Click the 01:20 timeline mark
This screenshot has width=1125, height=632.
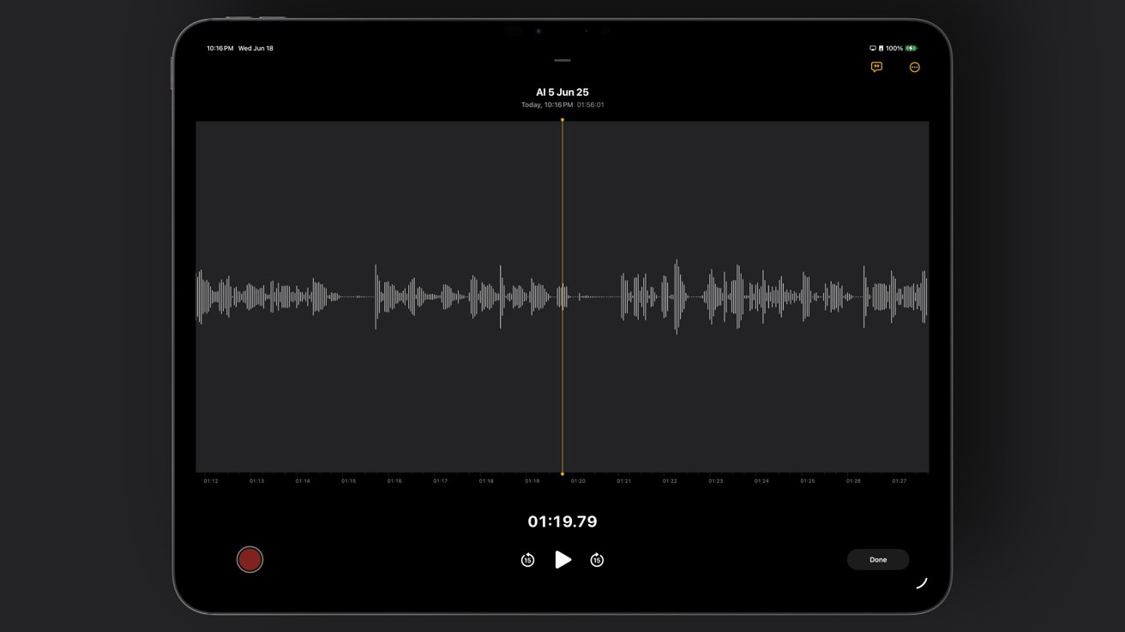[578, 481]
